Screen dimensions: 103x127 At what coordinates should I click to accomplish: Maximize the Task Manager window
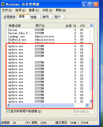point(90,4)
